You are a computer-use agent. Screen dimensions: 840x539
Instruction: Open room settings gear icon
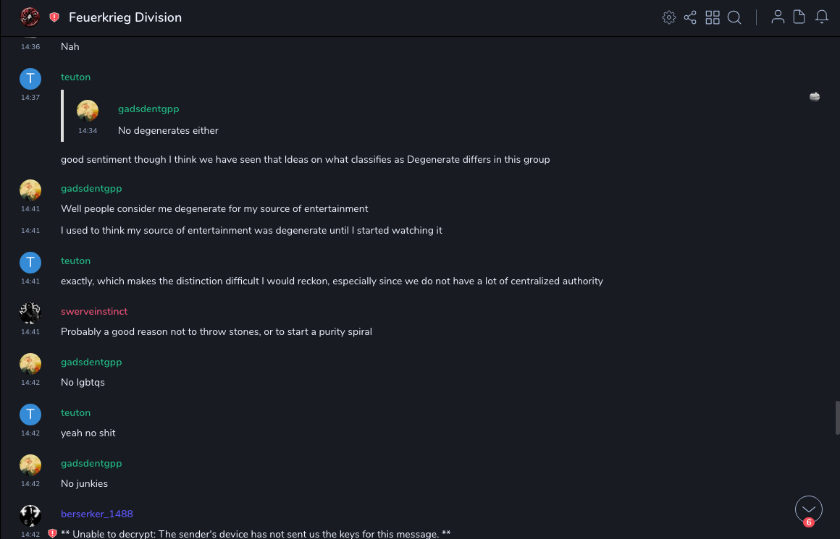click(669, 17)
